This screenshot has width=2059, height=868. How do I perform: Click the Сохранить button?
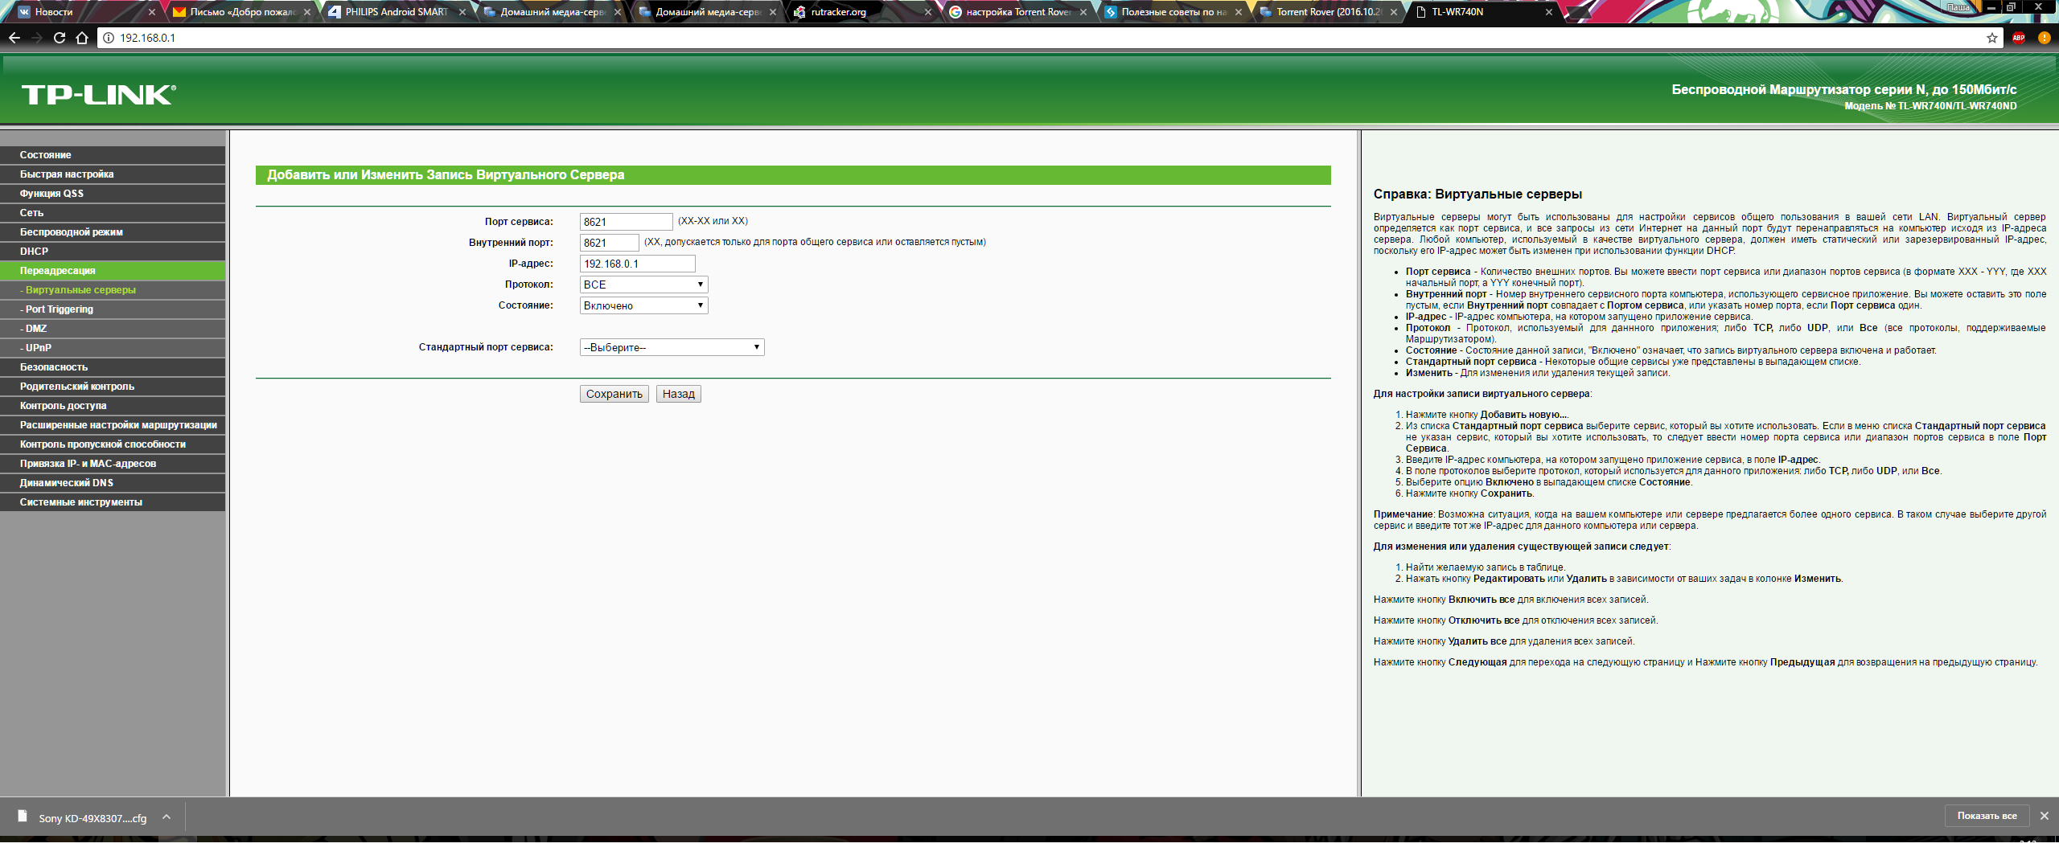point(614,394)
